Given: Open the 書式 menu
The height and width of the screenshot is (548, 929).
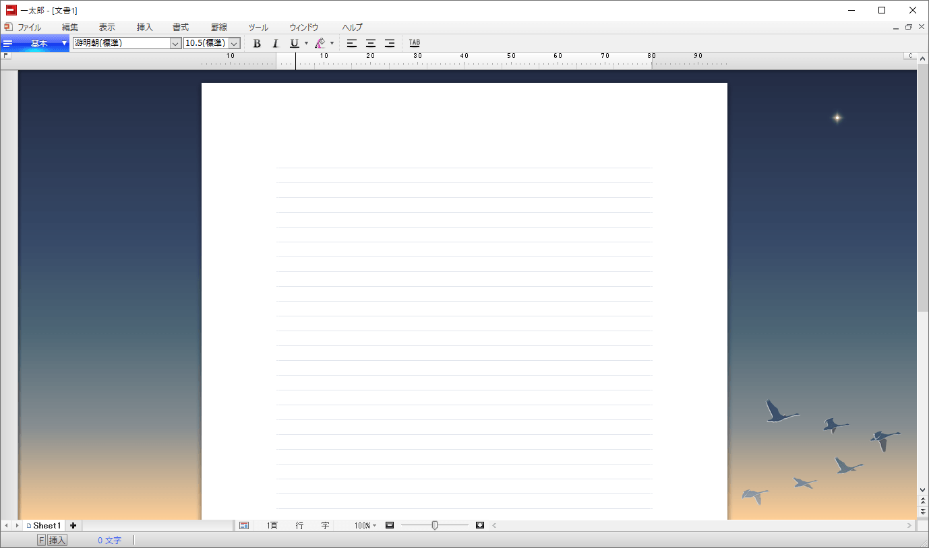Looking at the screenshot, I should 181,28.
